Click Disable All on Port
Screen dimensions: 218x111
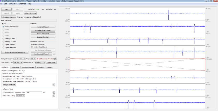click(x=43, y=37)
